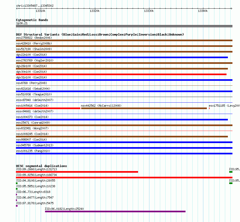Select nsv1004373 (Coe2014) variant label
The image size is (240, 222).
[x=32, y=117]
